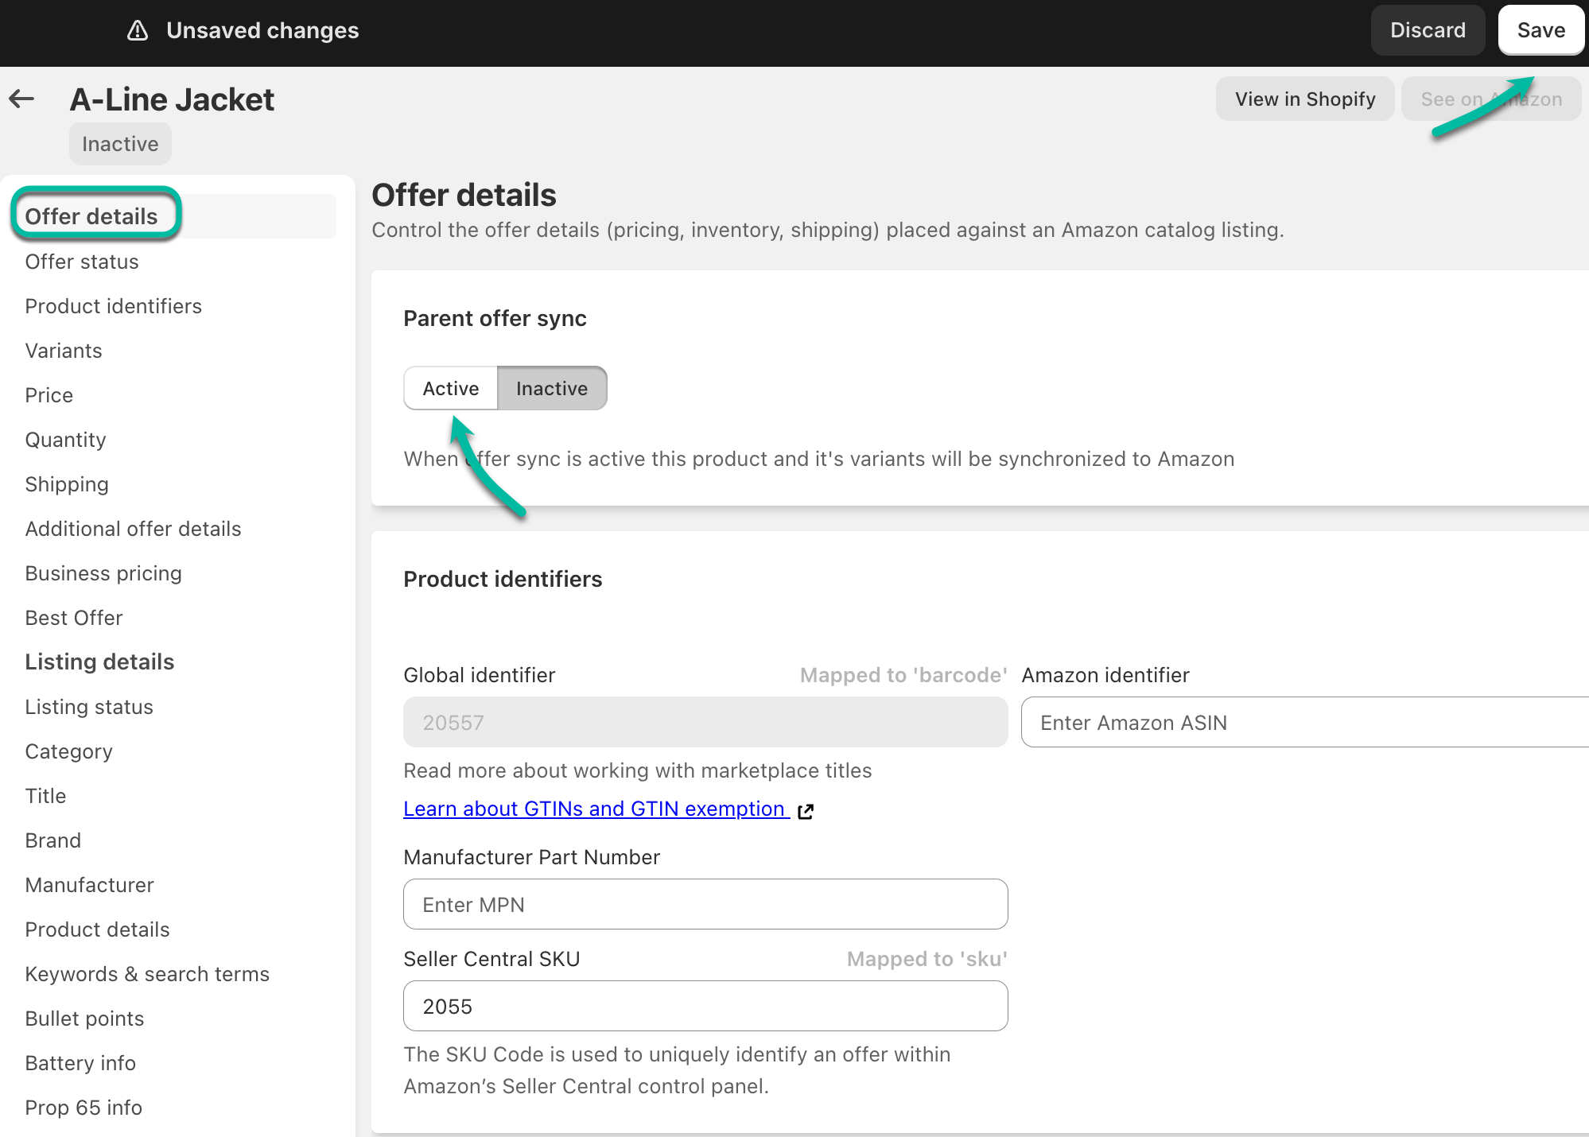Navigate to Price section
1589x1137 pixels.
tap(49, 395)
